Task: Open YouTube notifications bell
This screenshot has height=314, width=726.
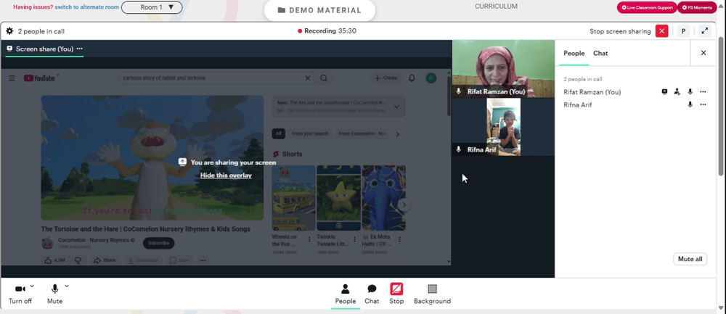Action: [412, 78]
